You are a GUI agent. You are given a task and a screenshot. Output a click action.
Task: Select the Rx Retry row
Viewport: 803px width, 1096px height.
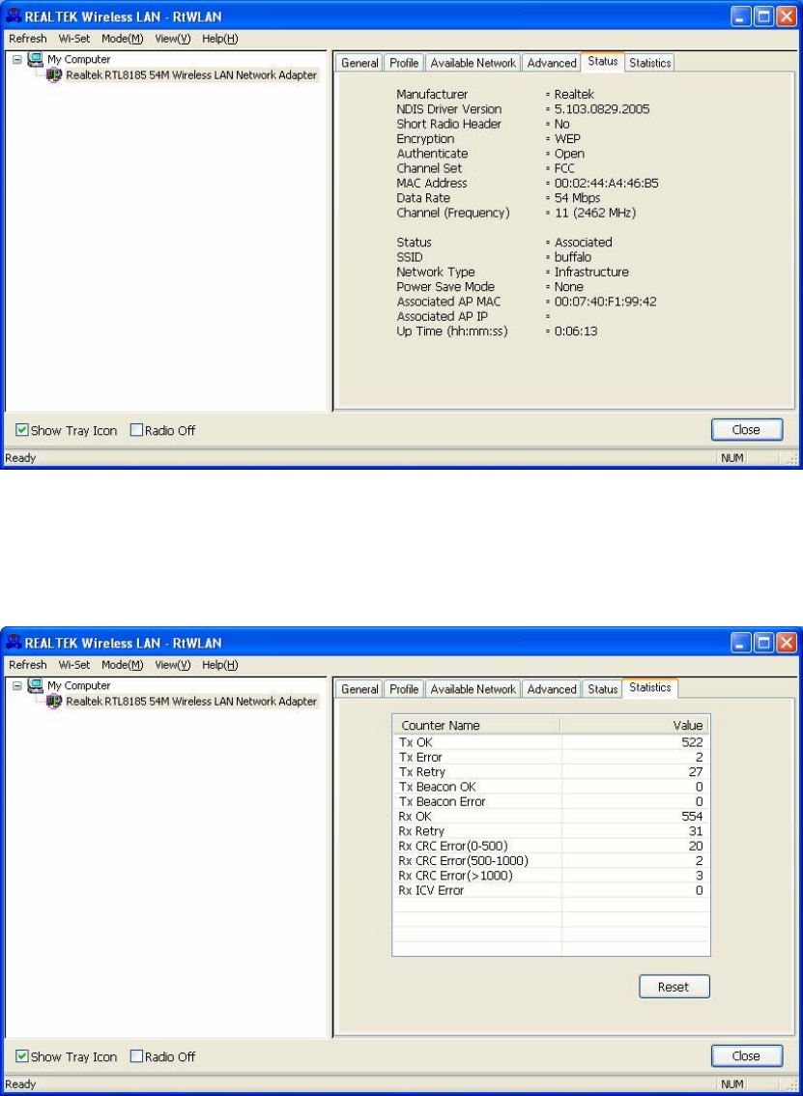click(x=551, y=831)
